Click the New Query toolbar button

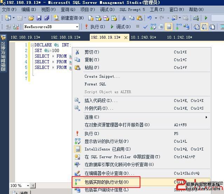coord(69,18)
